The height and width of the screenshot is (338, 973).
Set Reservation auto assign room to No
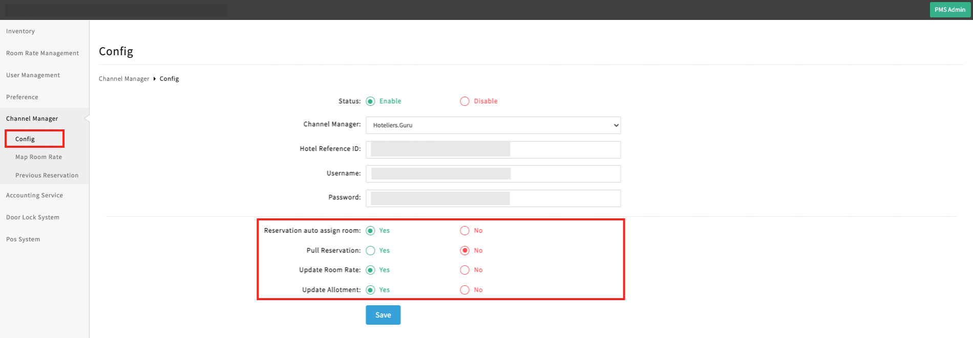(x=464, y=231)
